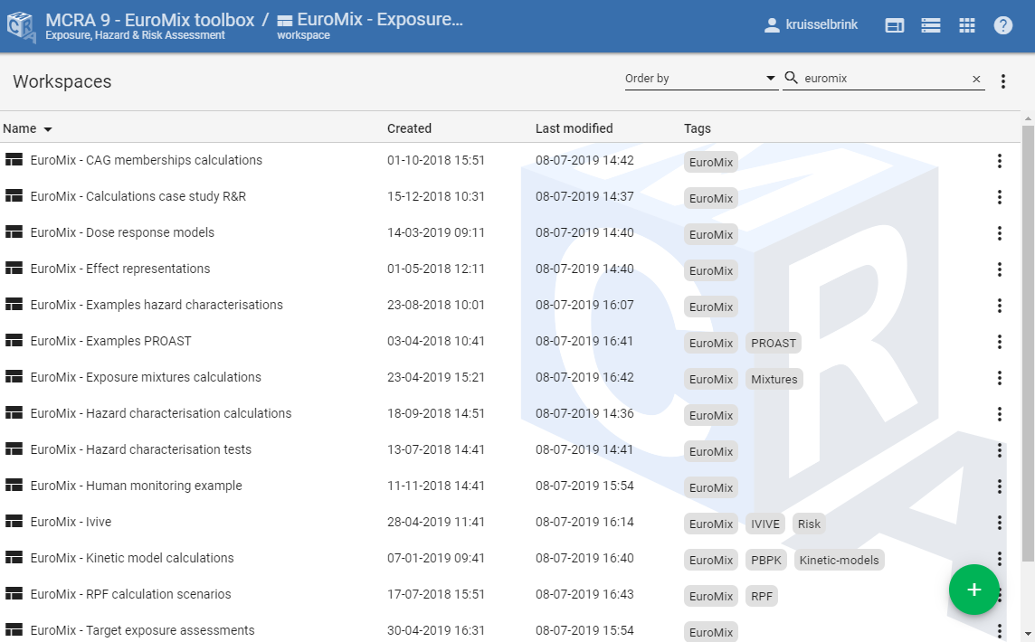The image size is (1035, 642).
Task: Open the workspace layout icon next to username
Action: coord(894,24)
